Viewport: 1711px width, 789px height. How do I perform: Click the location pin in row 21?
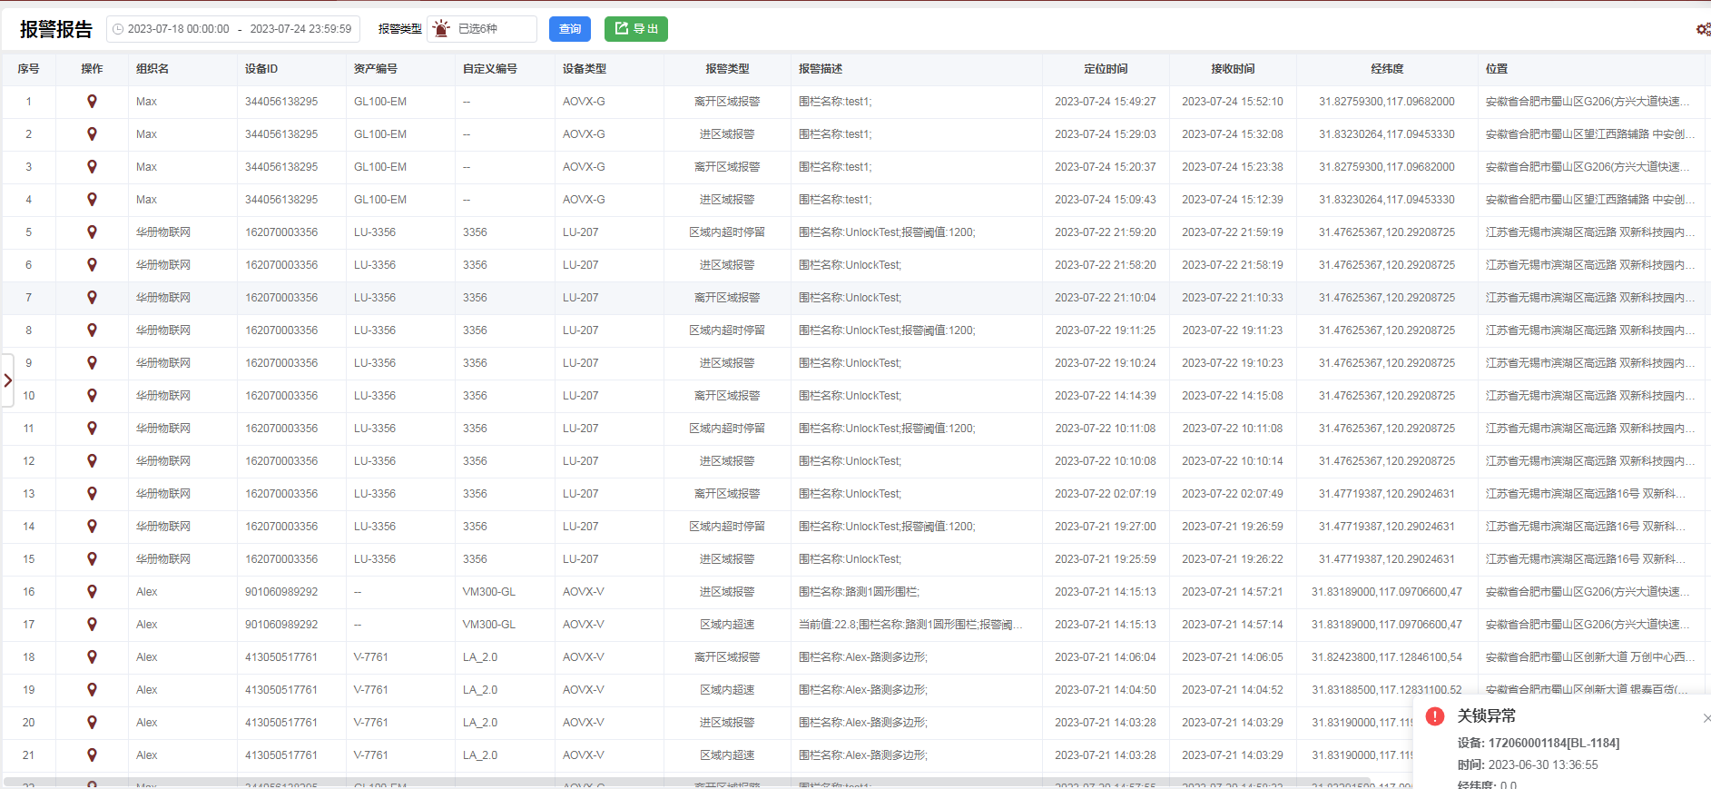click(92, 755)
